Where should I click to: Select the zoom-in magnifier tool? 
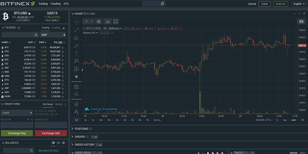coord(76,94)
